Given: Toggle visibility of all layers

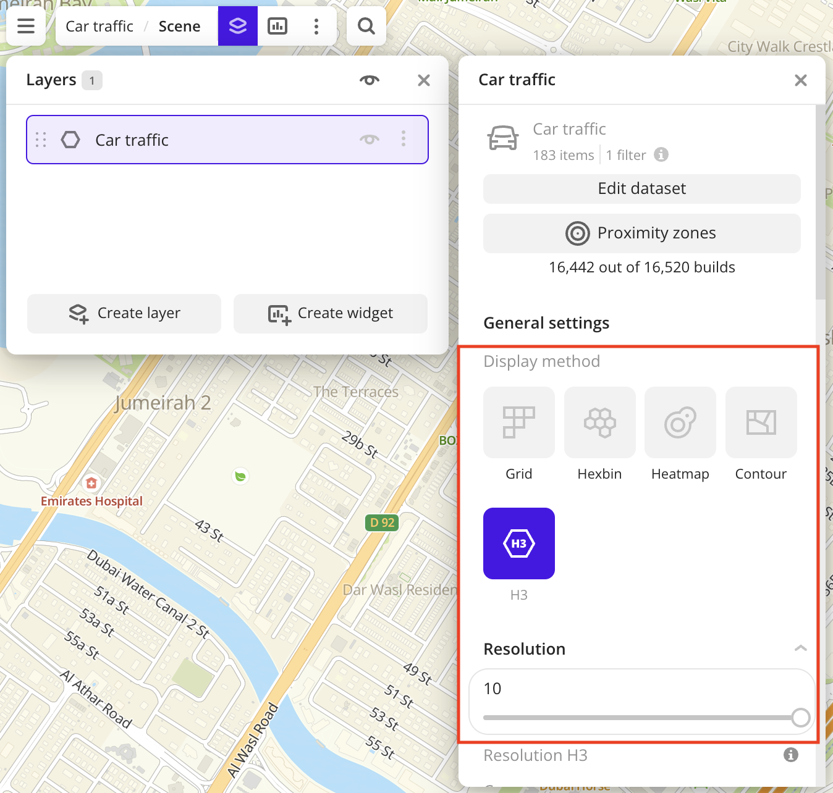Looking at the screenshot, I should 370,80.
